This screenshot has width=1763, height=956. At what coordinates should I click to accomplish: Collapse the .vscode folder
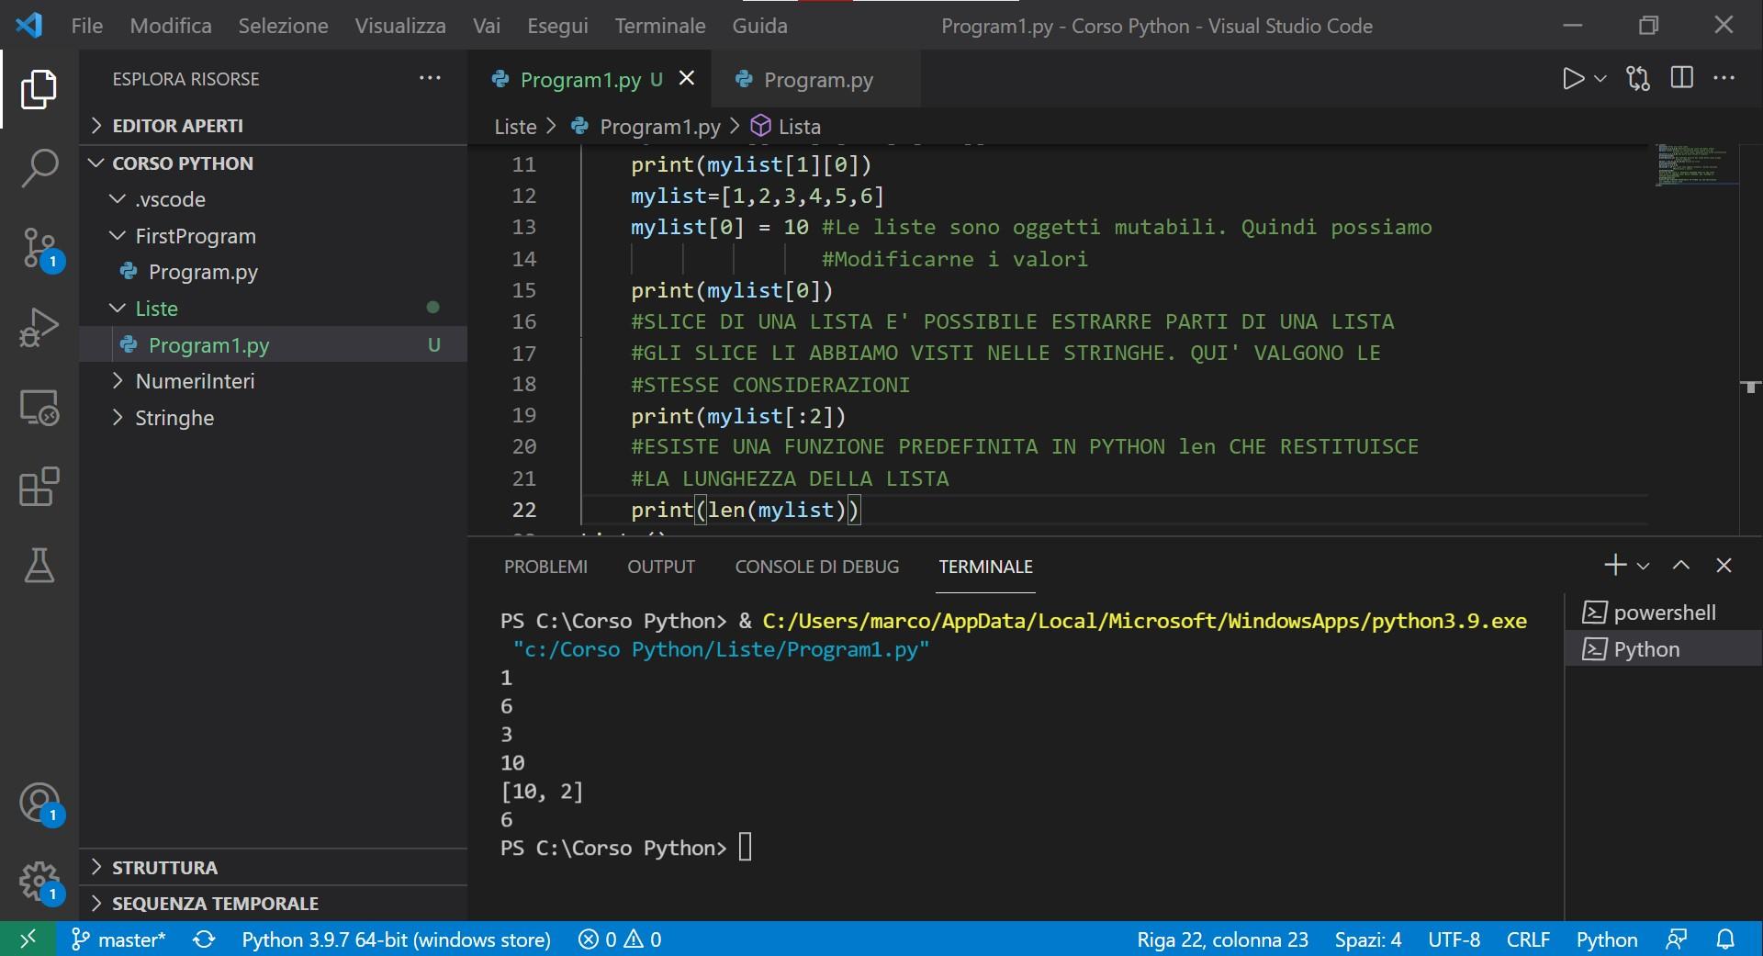[x=274, y=199]
